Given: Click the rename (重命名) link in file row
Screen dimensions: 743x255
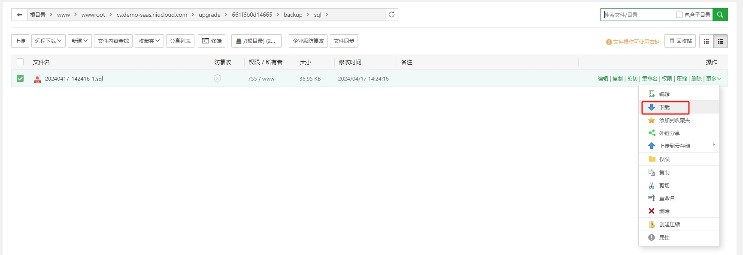Looking at the screenshot, I should coord(649,79).
